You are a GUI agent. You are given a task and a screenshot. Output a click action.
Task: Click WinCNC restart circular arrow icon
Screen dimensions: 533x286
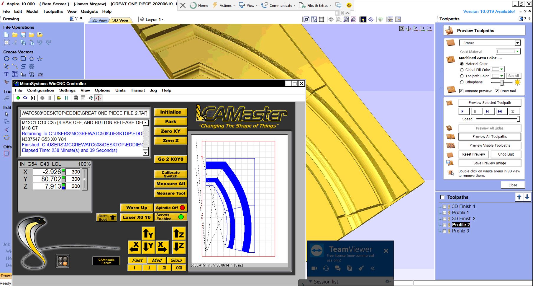coord(25,98)
